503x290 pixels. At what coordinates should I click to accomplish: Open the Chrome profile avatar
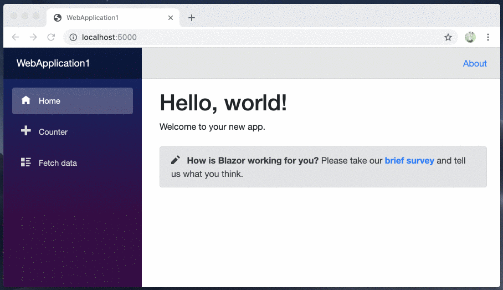coord(470,37)
